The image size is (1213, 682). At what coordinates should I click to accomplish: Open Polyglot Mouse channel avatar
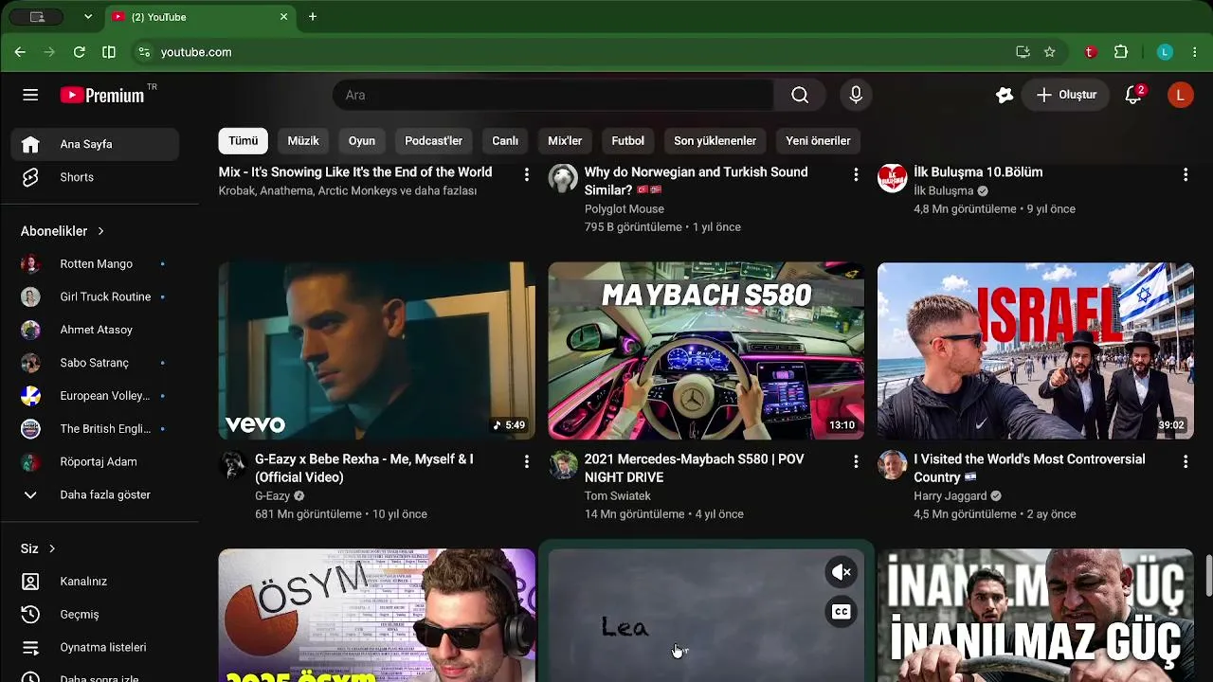tap(563, 177)
